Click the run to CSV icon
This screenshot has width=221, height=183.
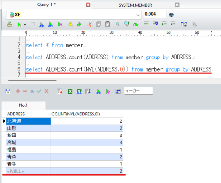(x=51, y=25)
